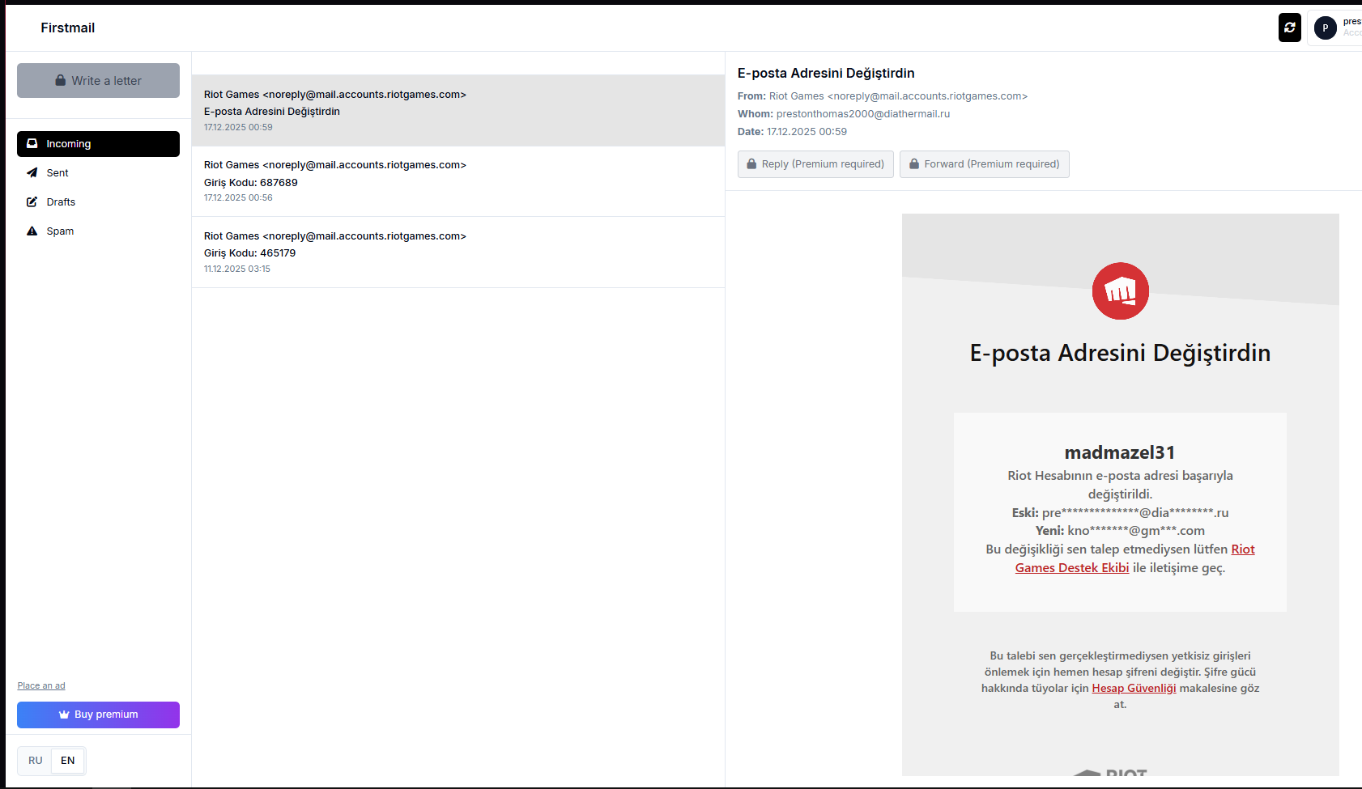Click Forward (Premium required) button
The image size is (1362, 789).
tap(985, 163)
